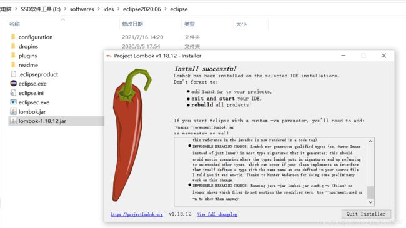Select the configuration folder name
This screenshot has width=406, height=228.
click(x=36, y=37)
